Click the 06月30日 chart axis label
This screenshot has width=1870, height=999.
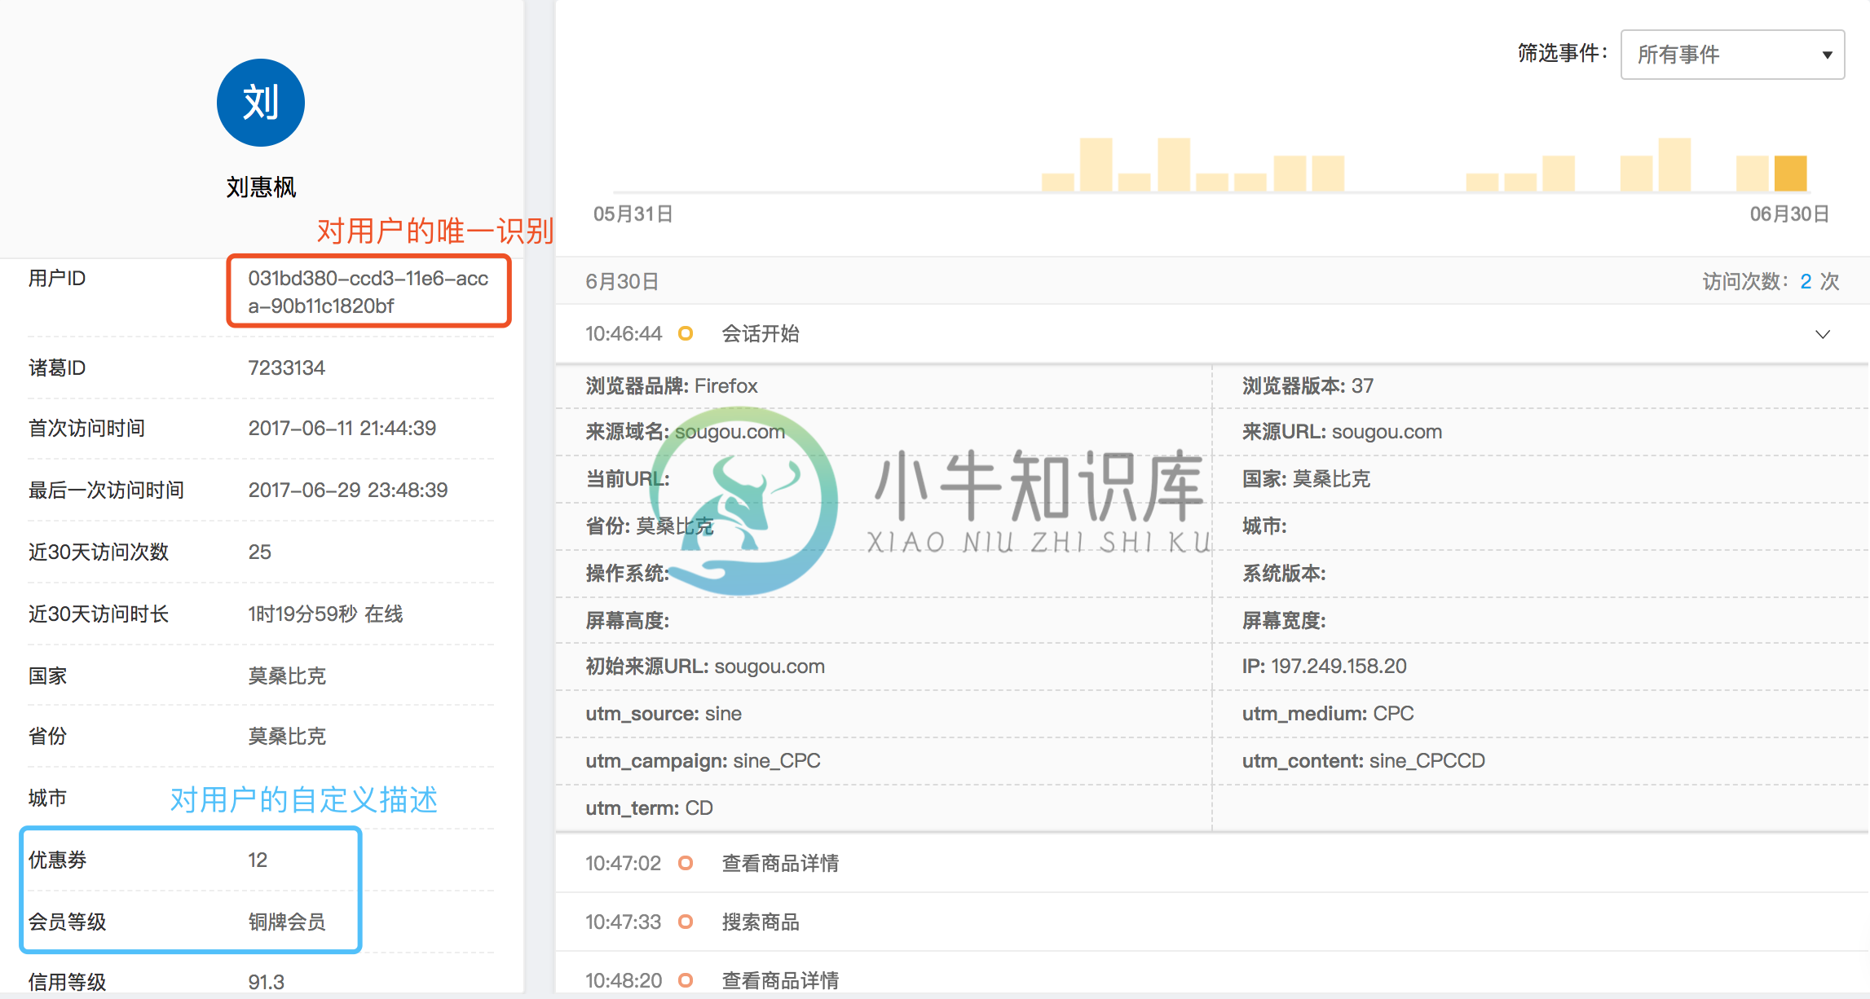tap(1789, 214)
